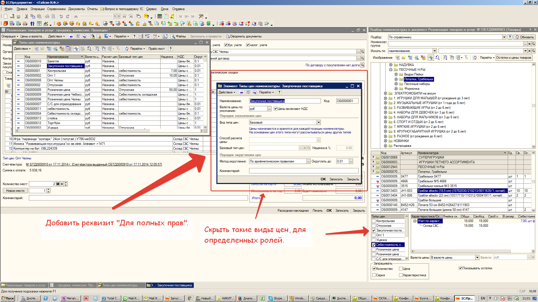This screenshot has height=302, width=538.
Task: Expand the НОВИНКИ tree folder
Action: pyautogui.click(x=386, y=141)
